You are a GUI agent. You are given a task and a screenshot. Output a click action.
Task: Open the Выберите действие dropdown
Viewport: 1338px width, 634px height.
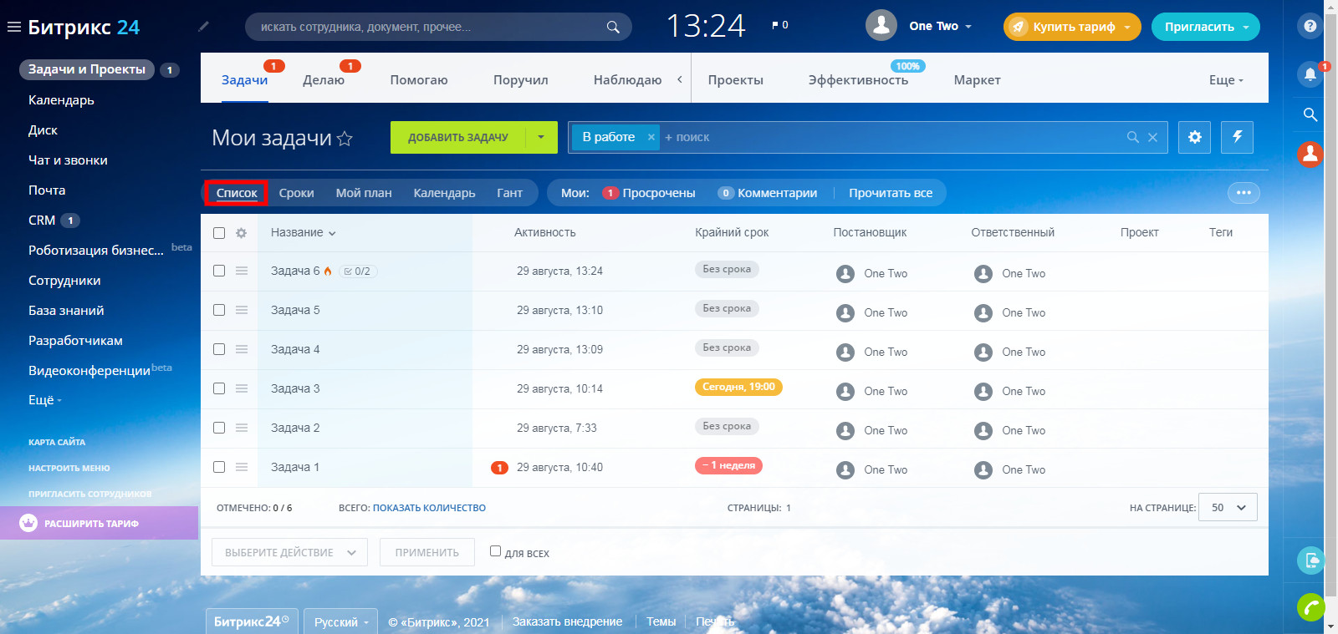tap(289, 552)
